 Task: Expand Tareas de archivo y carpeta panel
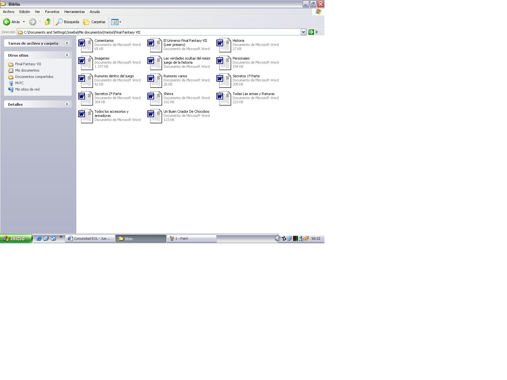pos(67,43)
